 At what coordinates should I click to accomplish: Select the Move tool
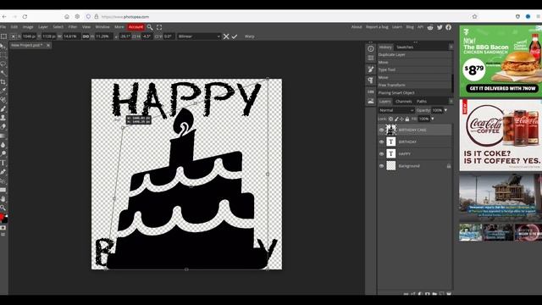pyautogui.click(x=3, y=47)
